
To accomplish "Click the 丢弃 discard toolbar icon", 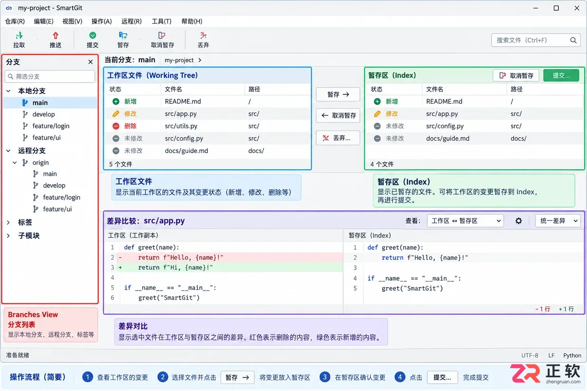I will pos(203,36).
